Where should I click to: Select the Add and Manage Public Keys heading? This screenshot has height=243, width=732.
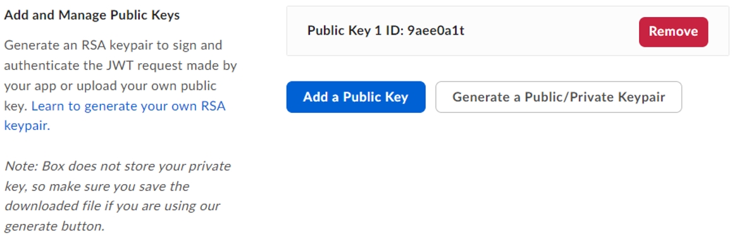[x=92, y=15]
